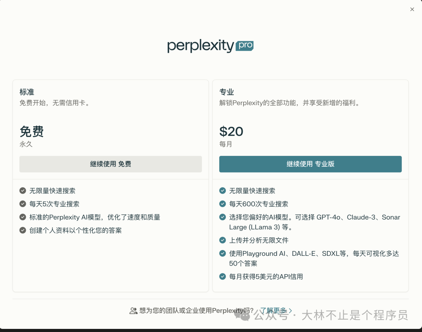Click 上传并分析无限文件 text

click(x=259, y=240)
